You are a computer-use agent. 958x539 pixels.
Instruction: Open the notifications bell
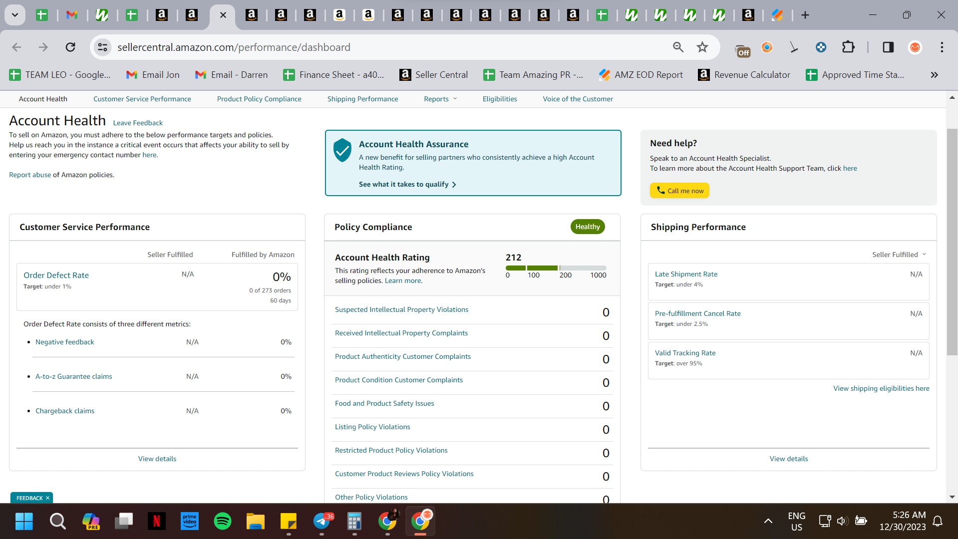938,521
